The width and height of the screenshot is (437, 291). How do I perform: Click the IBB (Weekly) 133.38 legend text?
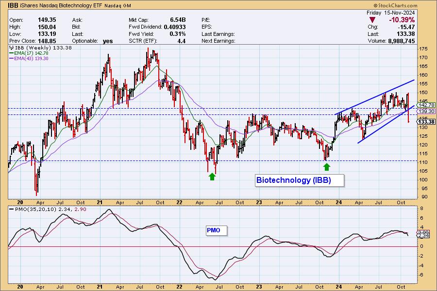[x=43, y=48]
